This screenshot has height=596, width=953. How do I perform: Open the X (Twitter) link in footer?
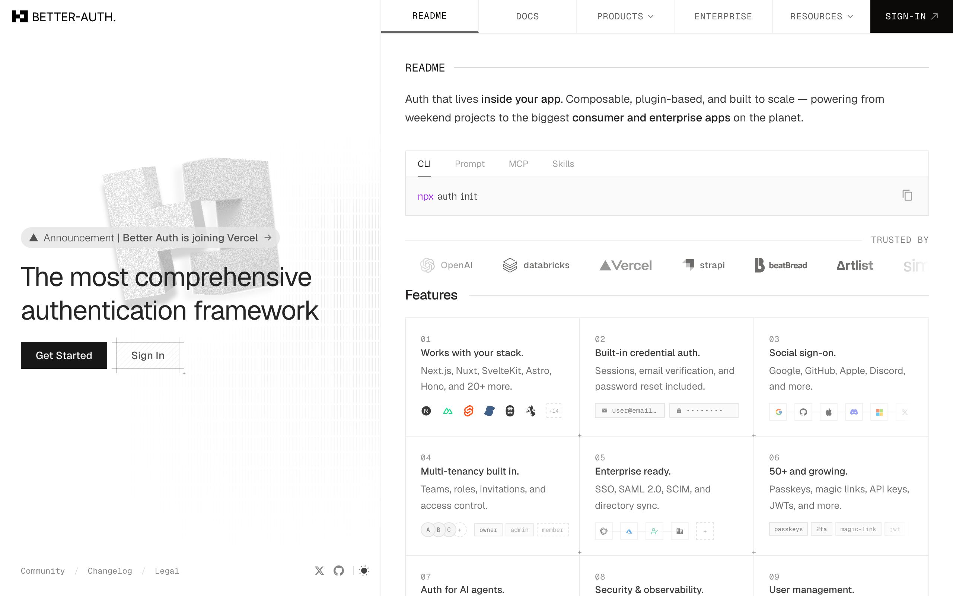(x=319, y=570)
